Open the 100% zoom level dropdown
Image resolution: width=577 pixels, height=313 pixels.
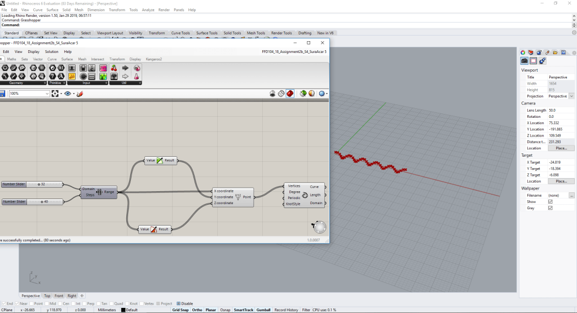coord(46,94)
